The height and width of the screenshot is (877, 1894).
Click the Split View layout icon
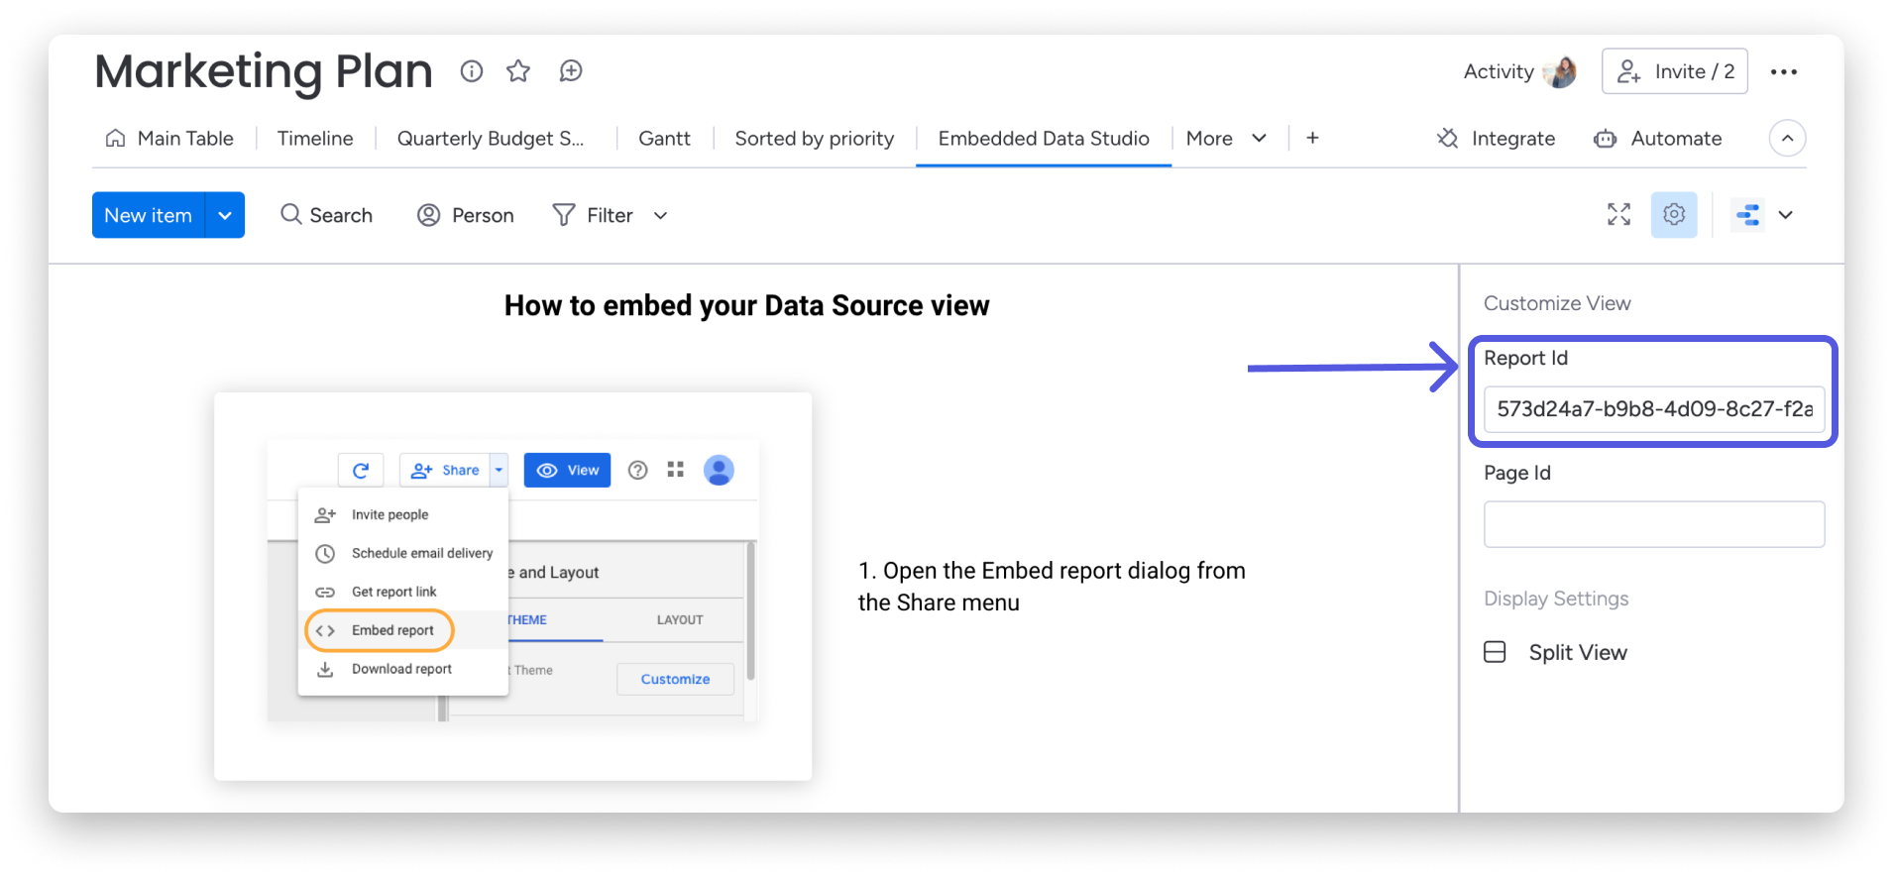[1495, 652]
